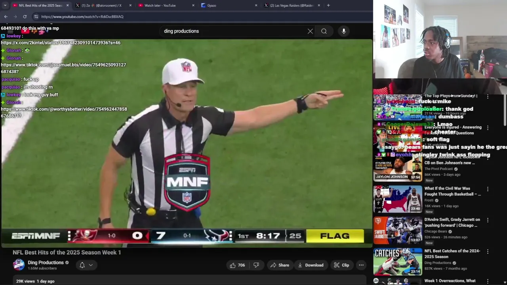507x285 pixels.
Task: Reload the page with refresh icon
Action: (x=25, y=17)
